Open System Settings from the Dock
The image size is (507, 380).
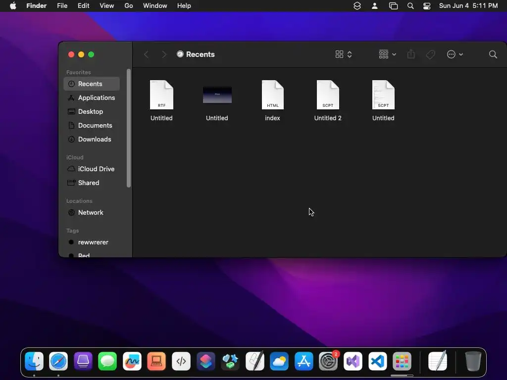tap(328, 361)
